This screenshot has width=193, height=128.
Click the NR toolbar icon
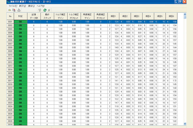(x=40, y=10)
